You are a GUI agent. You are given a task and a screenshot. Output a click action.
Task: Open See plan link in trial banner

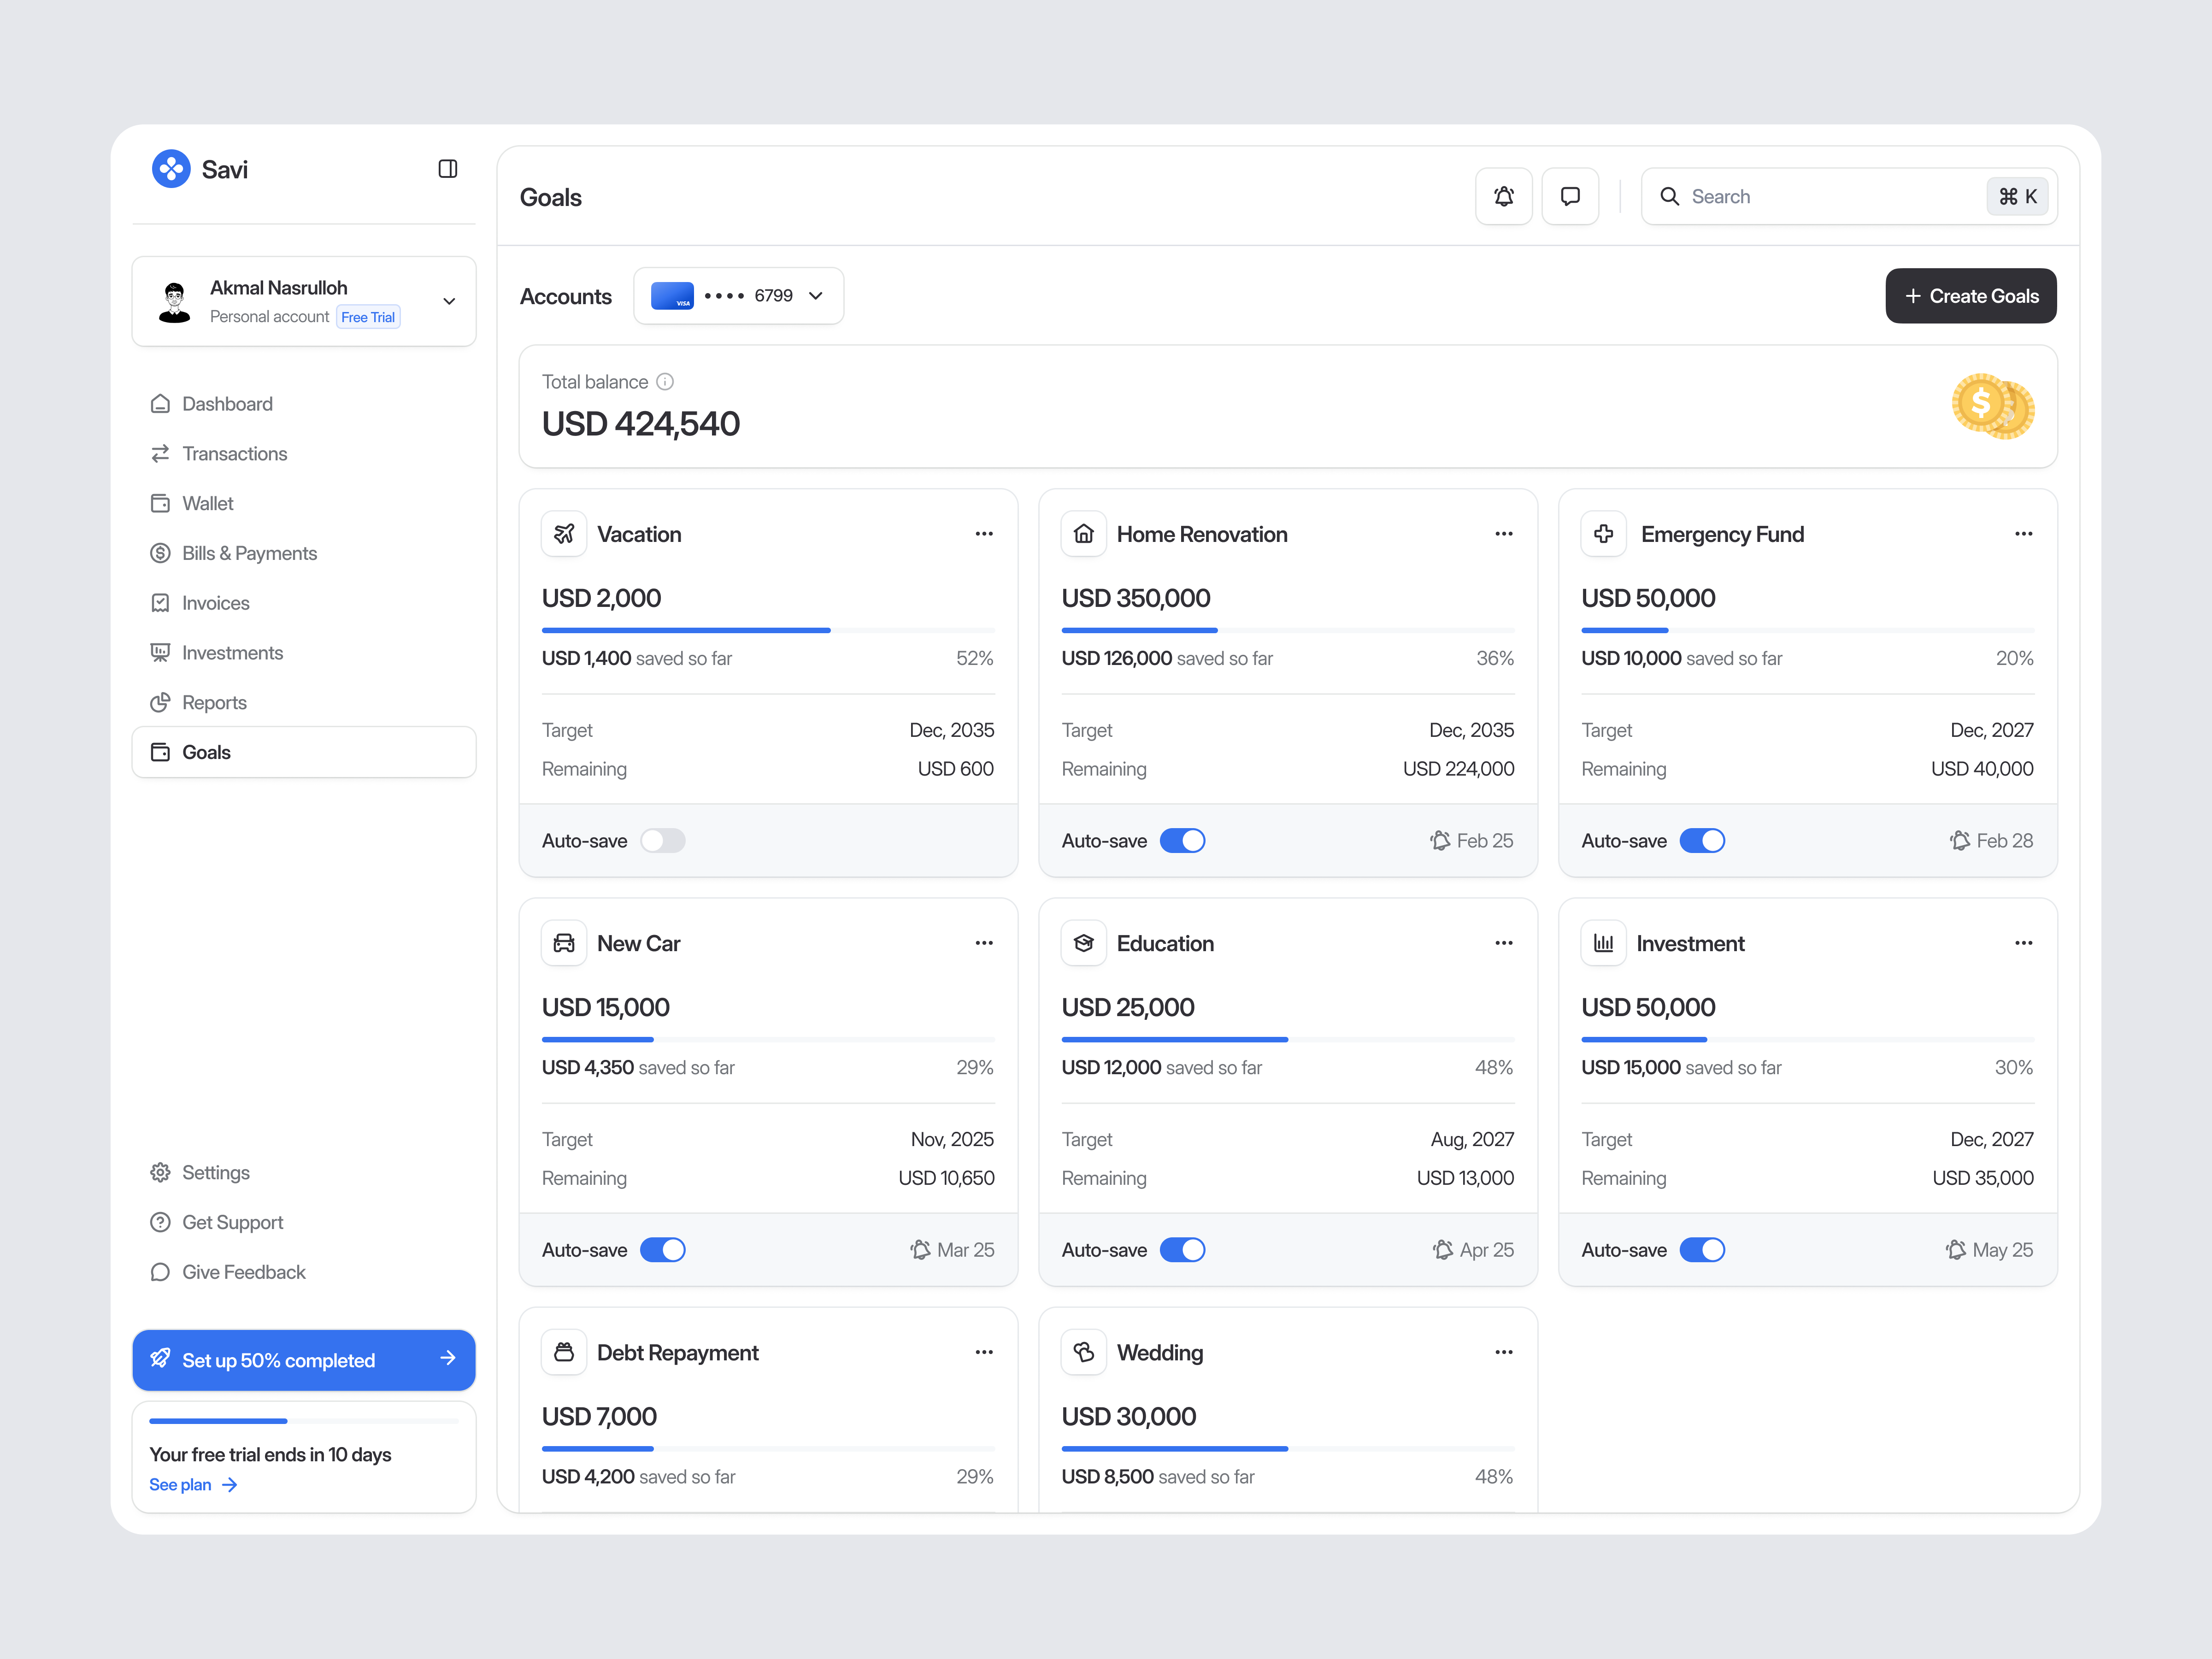[x=181, y=1484]
